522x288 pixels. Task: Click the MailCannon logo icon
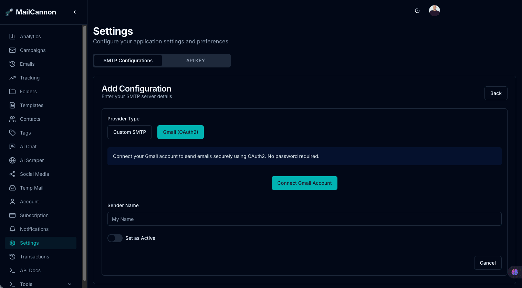(9, 12)
